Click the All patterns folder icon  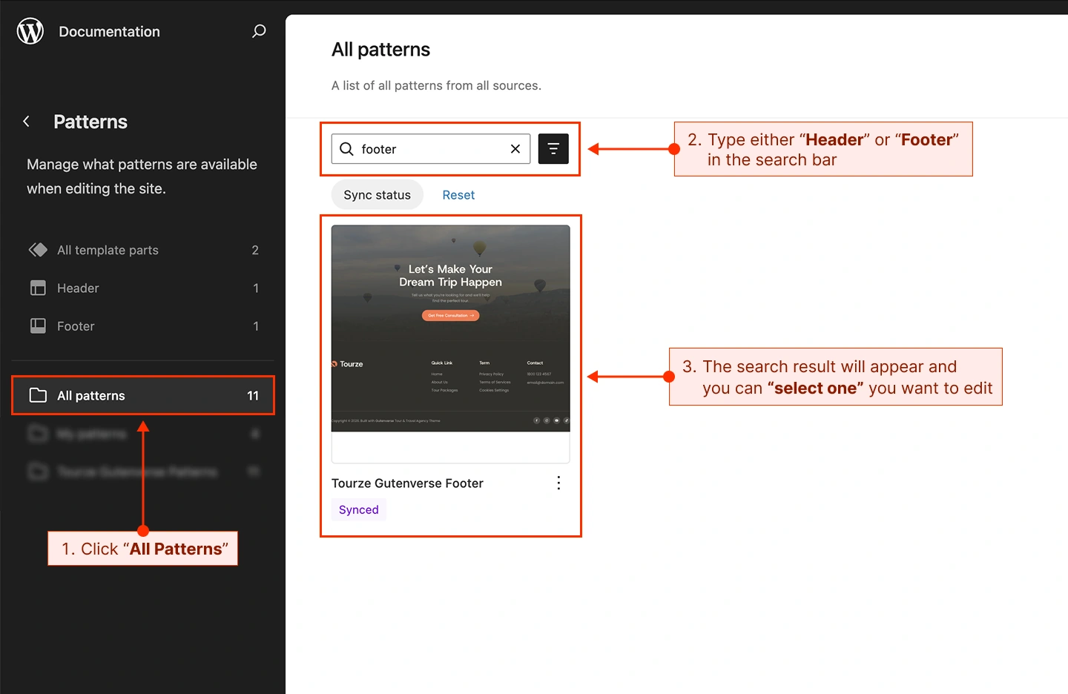pyautogui.click(x=38, y=395)
